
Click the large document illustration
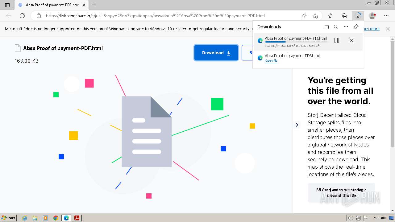147,132
